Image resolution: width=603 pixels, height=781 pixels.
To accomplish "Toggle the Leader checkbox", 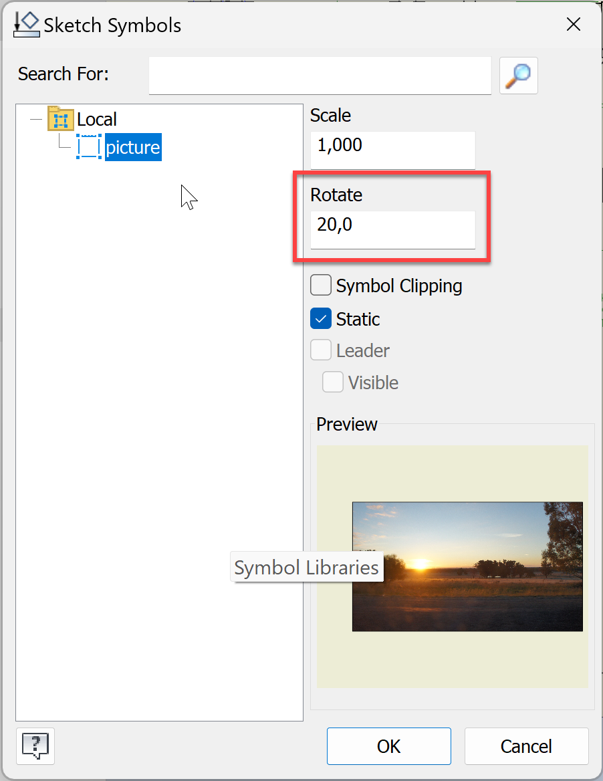I will pos(321,350).
